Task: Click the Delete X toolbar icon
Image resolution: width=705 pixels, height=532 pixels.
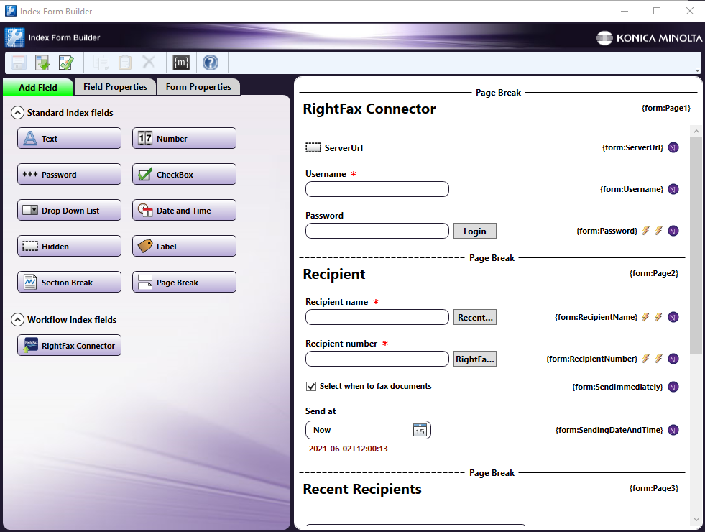Action: pos(148,62)
